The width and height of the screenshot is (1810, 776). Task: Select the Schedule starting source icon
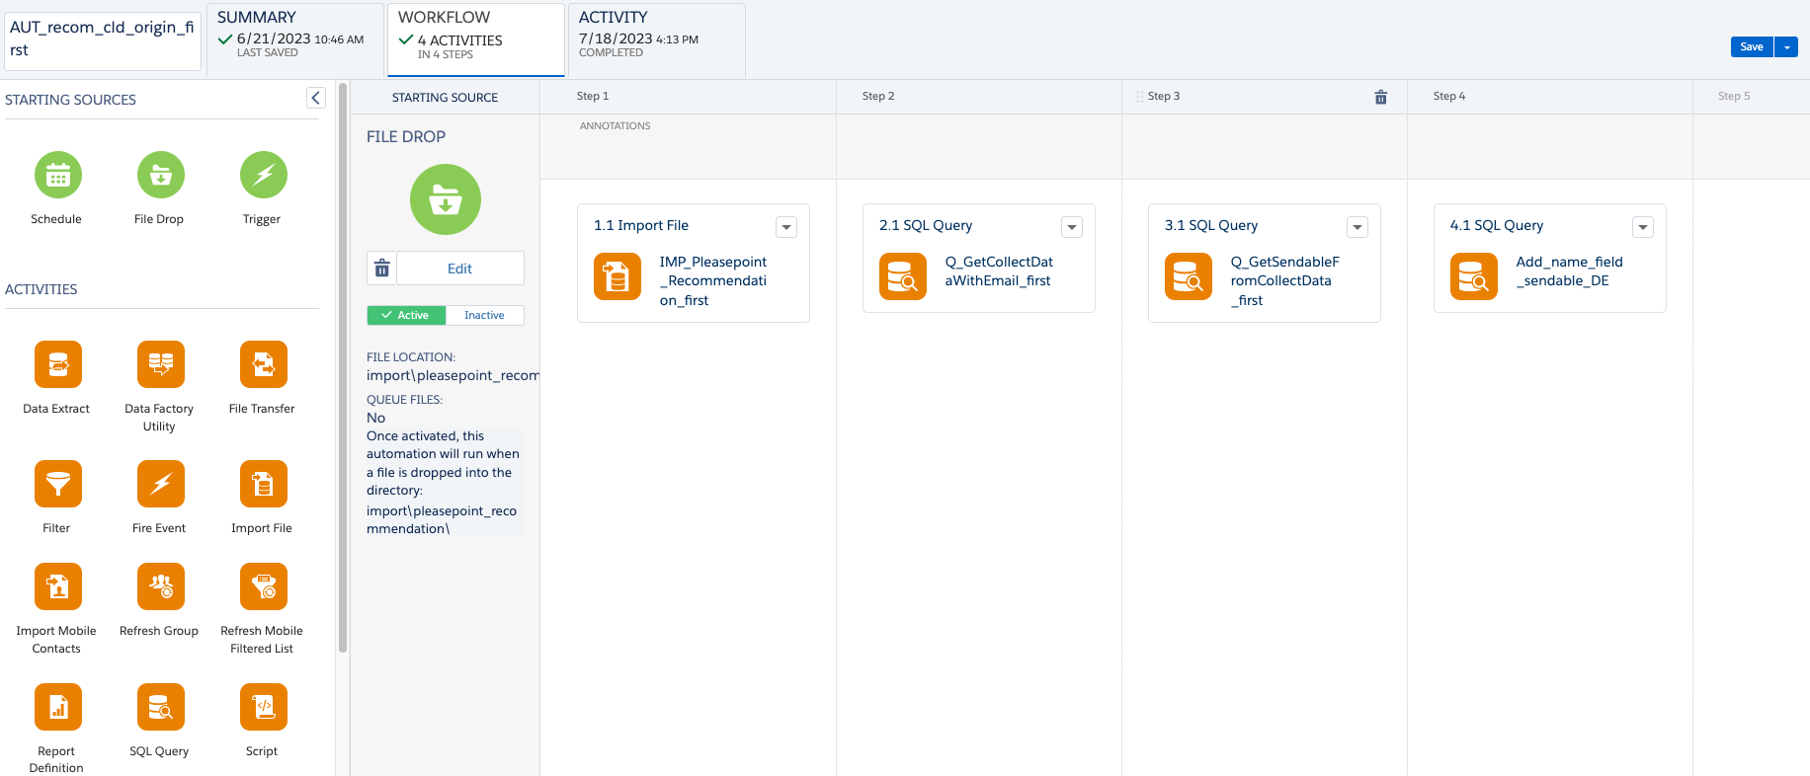(57, 176)
